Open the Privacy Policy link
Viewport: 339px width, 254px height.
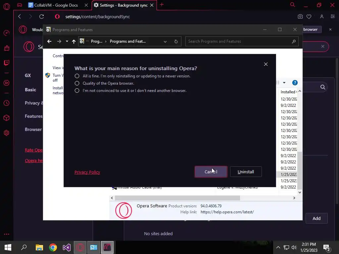pyautogui.click(x=87, y=172)
